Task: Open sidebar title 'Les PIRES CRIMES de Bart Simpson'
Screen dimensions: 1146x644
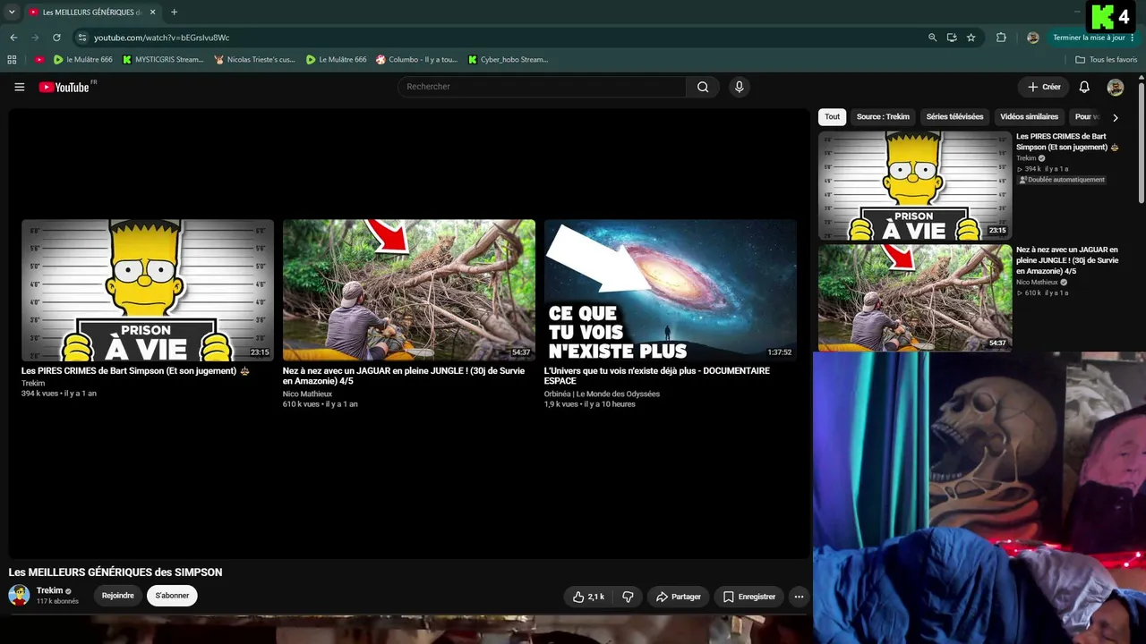Action: pyautogui.click(x=1067, y=141)
